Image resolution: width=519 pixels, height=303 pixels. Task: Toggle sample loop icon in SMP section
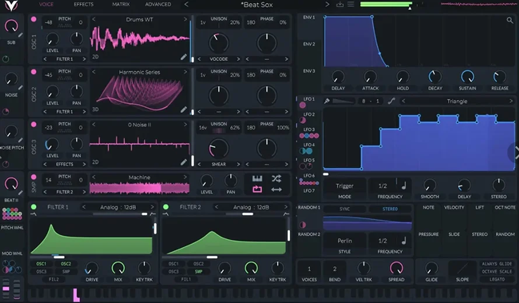click(x=257, y=189)
